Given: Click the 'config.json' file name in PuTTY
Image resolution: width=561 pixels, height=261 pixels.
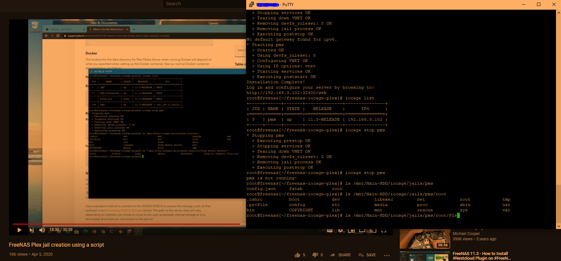Looking at the screenshot, I should click(x=261, y=189).
